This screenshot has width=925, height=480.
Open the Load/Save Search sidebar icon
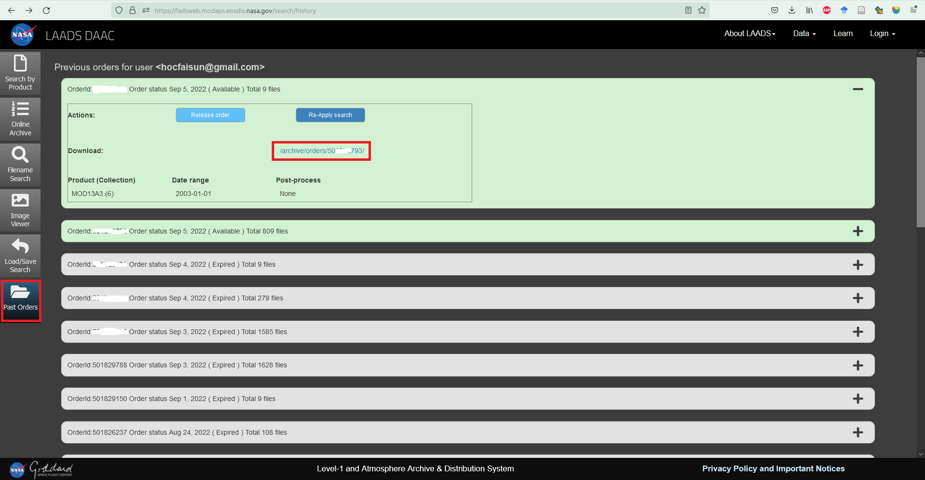[20, 256]
